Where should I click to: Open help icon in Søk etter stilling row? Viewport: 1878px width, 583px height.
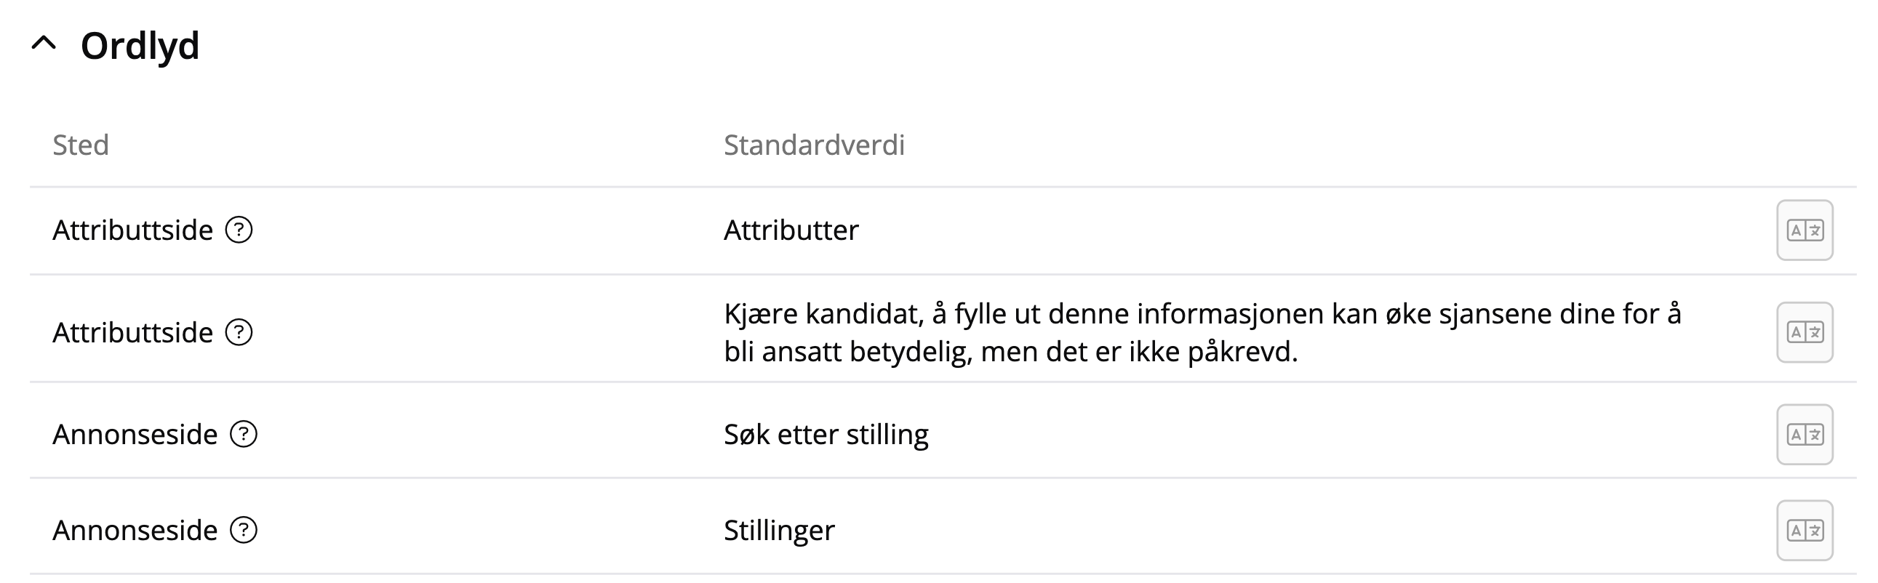244,434
